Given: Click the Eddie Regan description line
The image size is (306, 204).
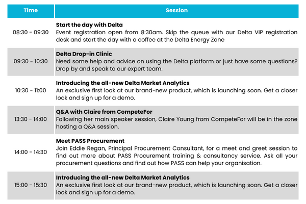Looking at the screenshot, I should click(176, 148).
